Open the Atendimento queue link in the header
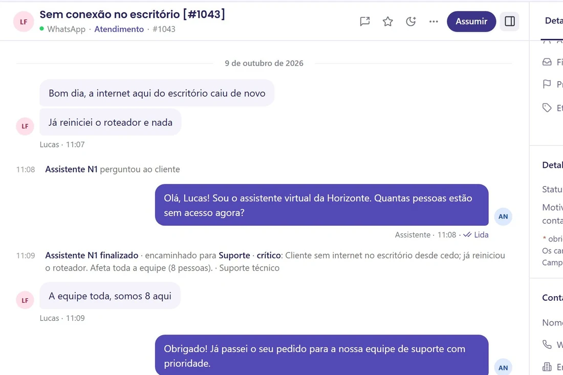This screenshot has width=563, height=375. [x=119, y=29]
